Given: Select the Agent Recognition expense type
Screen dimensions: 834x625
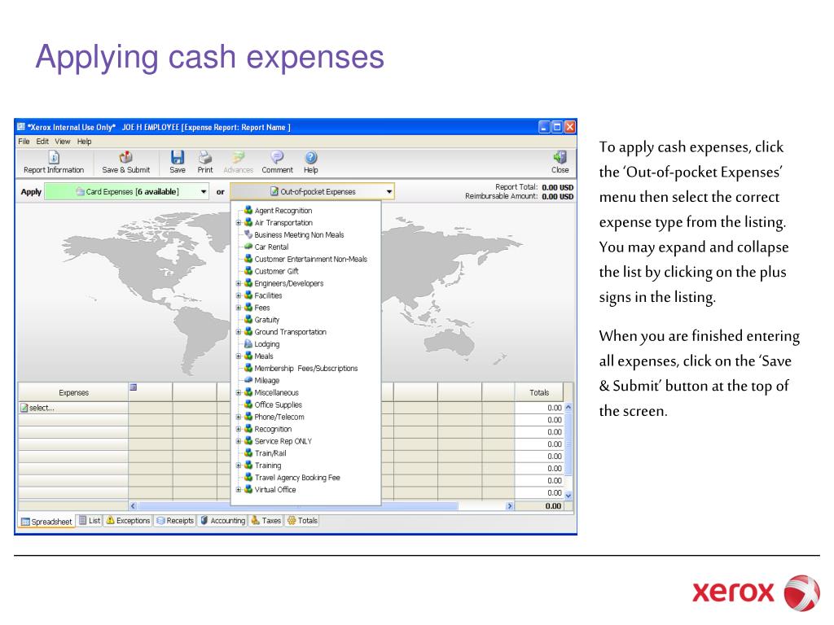Looking at the screenshot, I should [x=283, y=211].
